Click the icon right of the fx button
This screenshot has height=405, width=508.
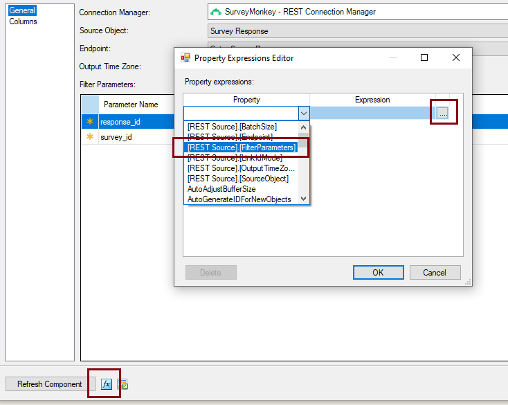pos(123,384)
